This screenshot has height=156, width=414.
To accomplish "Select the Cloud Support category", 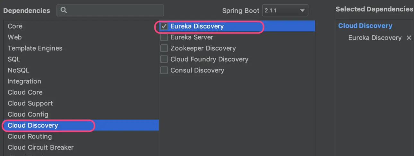I will [30, 103].
